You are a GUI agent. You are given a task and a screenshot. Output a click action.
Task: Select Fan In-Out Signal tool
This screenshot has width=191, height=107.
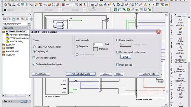pyautogui.click(x=181, y=87)
